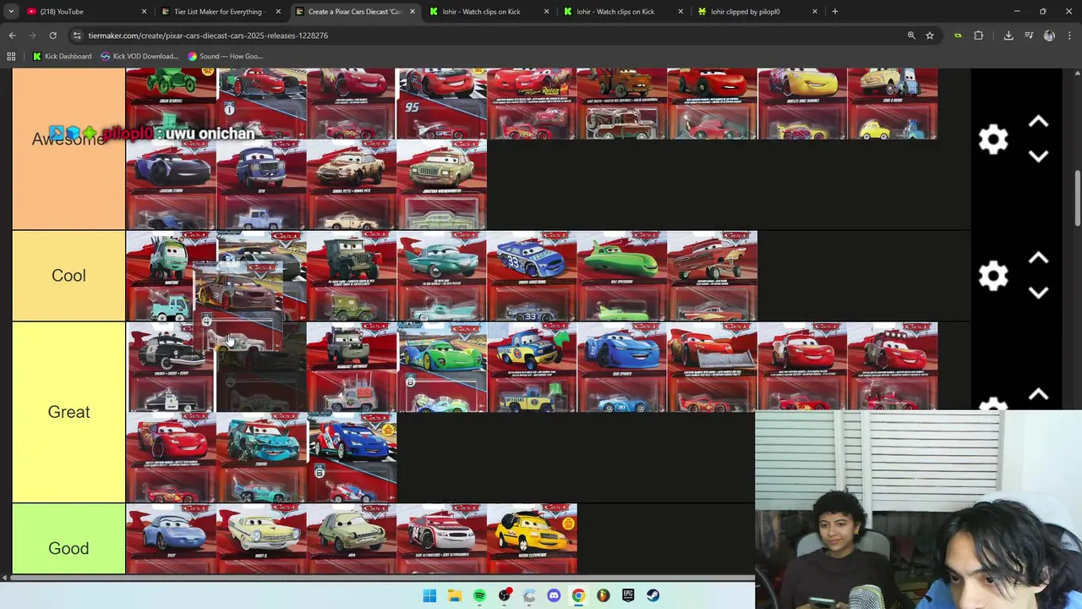1082x609 pixels.
Task: Click the vertical page scrollbar thumb
Action: click(1077, 198)
